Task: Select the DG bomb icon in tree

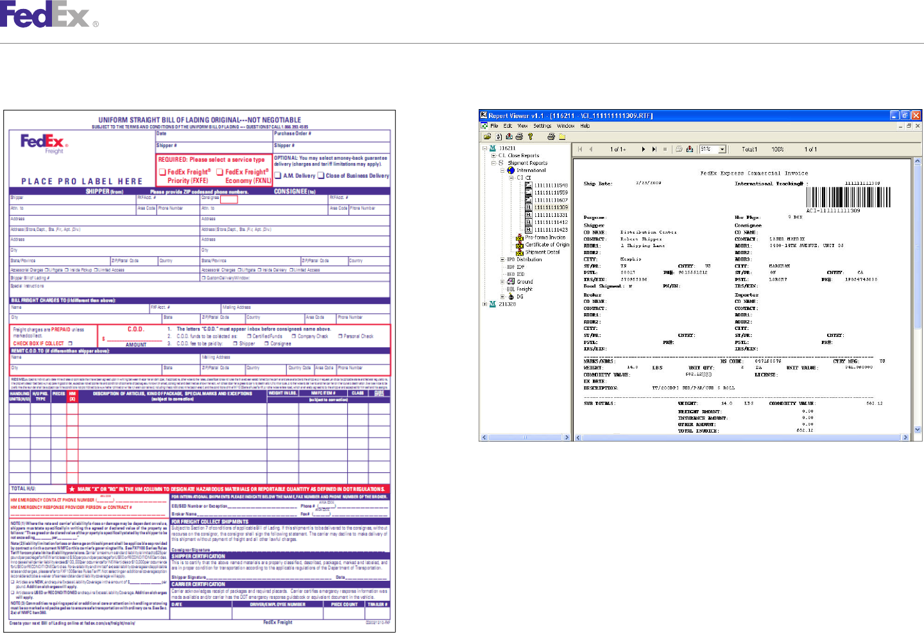Action: (511, 297)
